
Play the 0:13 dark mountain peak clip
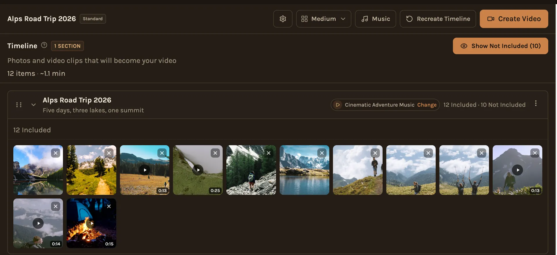click(518, 170)
